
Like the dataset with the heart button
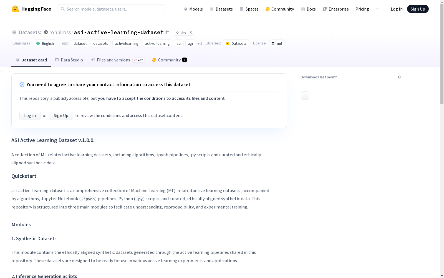click(181, 32)
